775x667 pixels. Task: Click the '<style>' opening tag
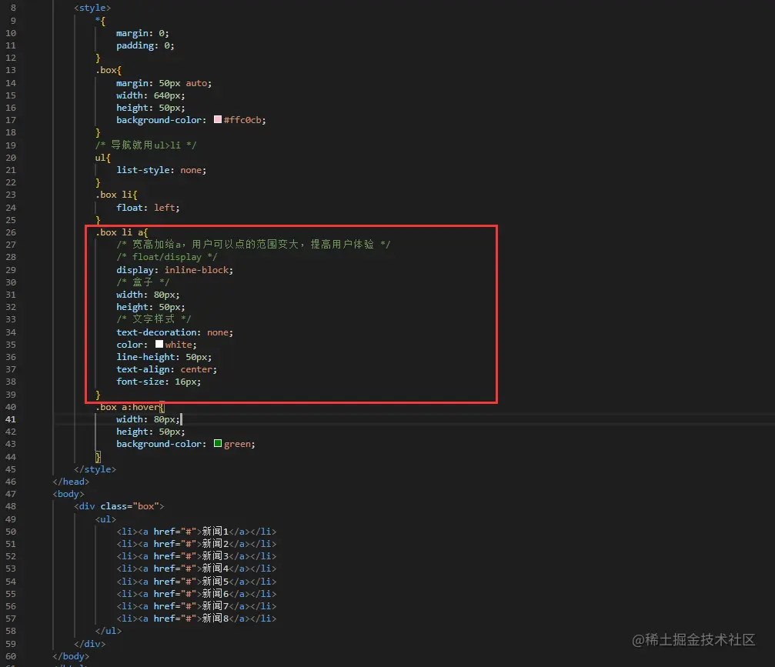point(92,8)
